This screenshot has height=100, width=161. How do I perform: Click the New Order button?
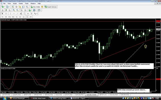pyautogui.click(x=35, y=7)
